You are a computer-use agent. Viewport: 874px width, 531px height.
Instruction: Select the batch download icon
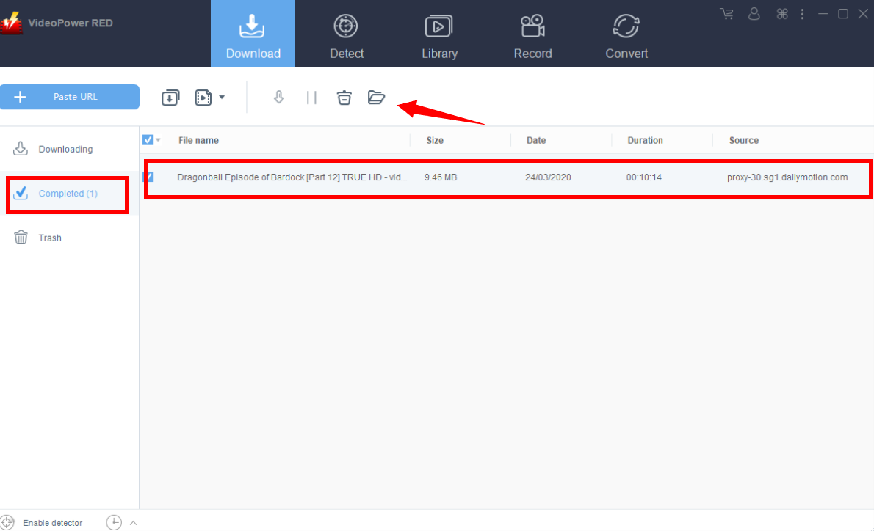(170, 97)
